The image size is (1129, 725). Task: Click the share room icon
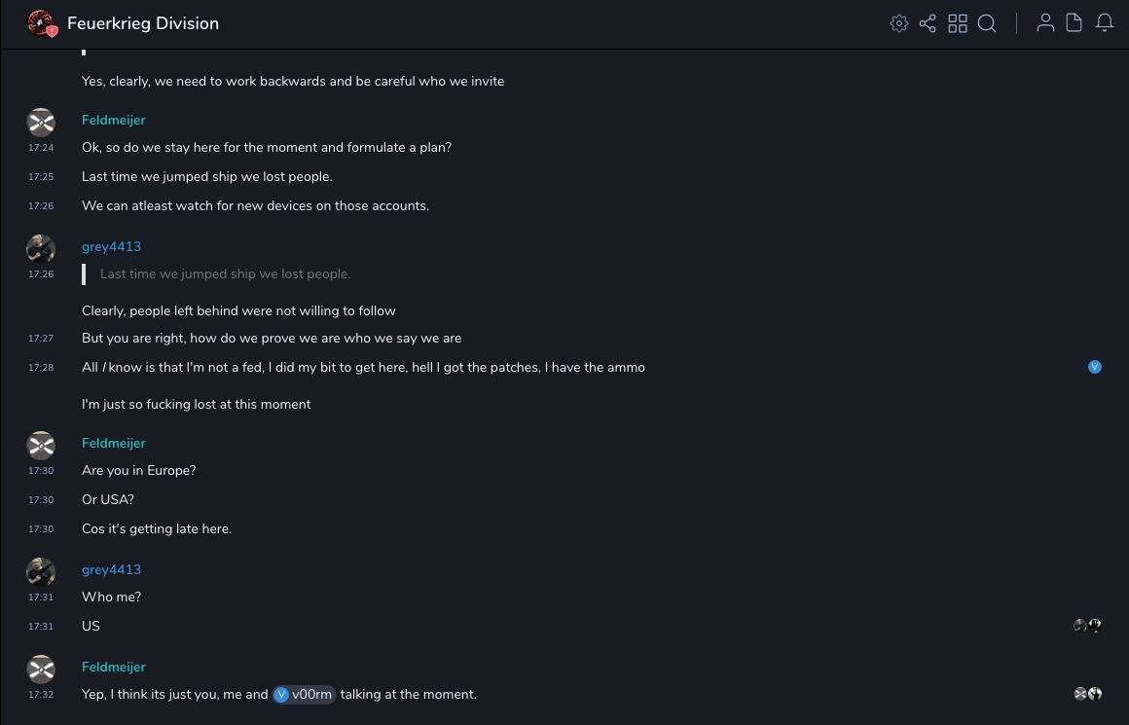(928, 23)
